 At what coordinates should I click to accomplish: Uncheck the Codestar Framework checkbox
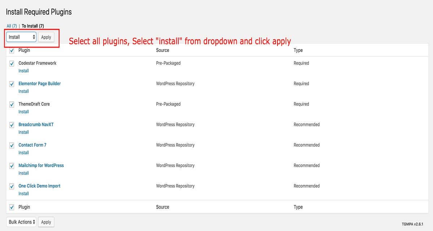12,64
